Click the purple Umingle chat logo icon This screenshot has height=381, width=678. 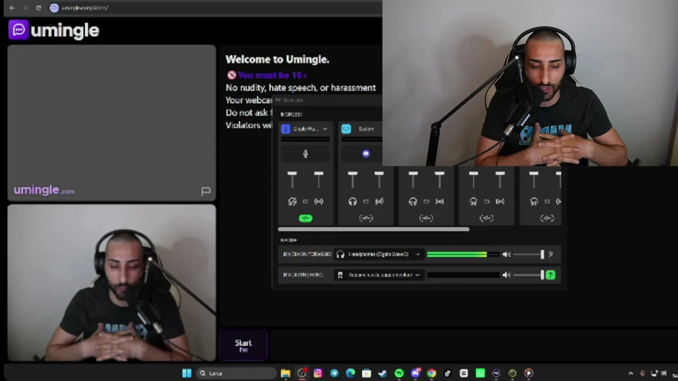click(x=19, y=30)
